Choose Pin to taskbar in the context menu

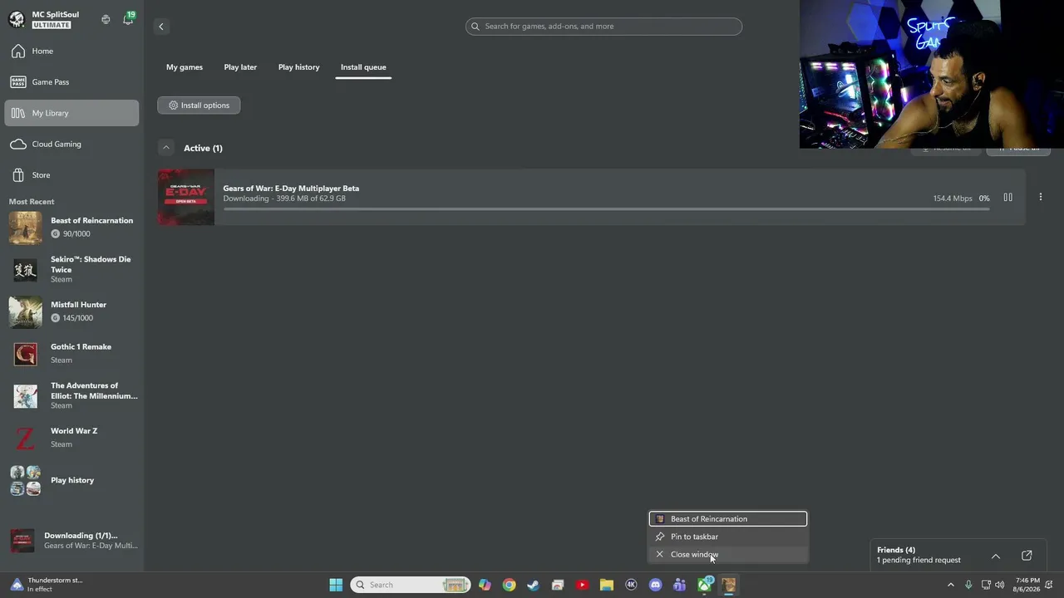tap(728, 537)
